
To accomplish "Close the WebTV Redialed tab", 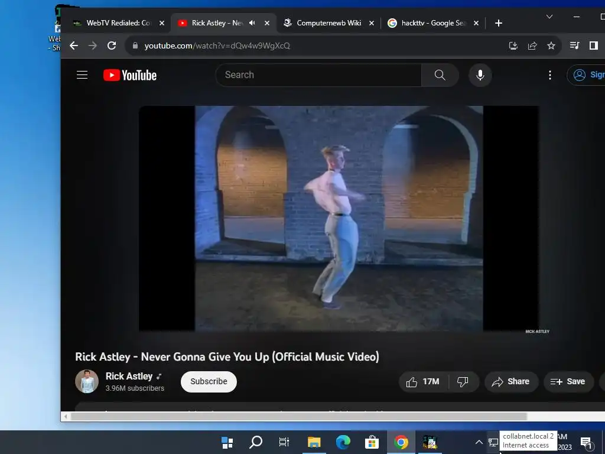I will coord(162,23).
